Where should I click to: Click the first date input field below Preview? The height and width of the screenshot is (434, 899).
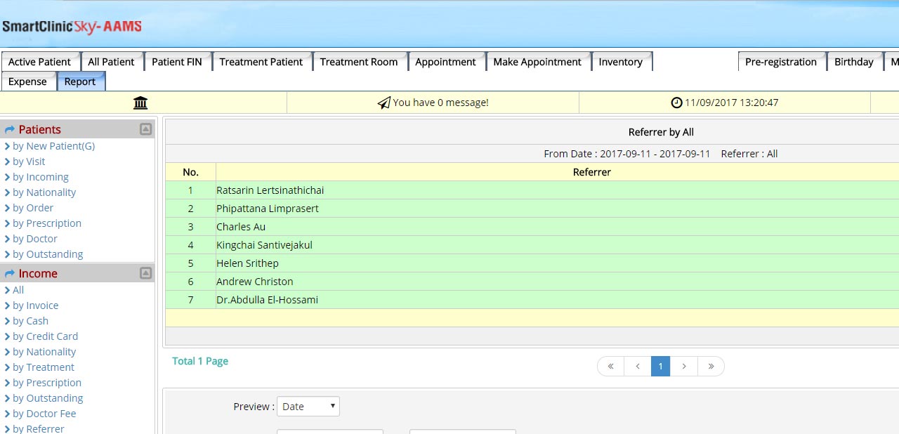[329, 431]
